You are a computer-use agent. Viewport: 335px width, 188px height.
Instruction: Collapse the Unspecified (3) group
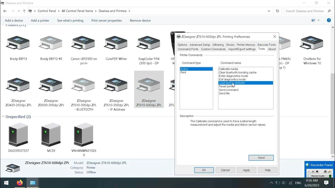(3, 117)
